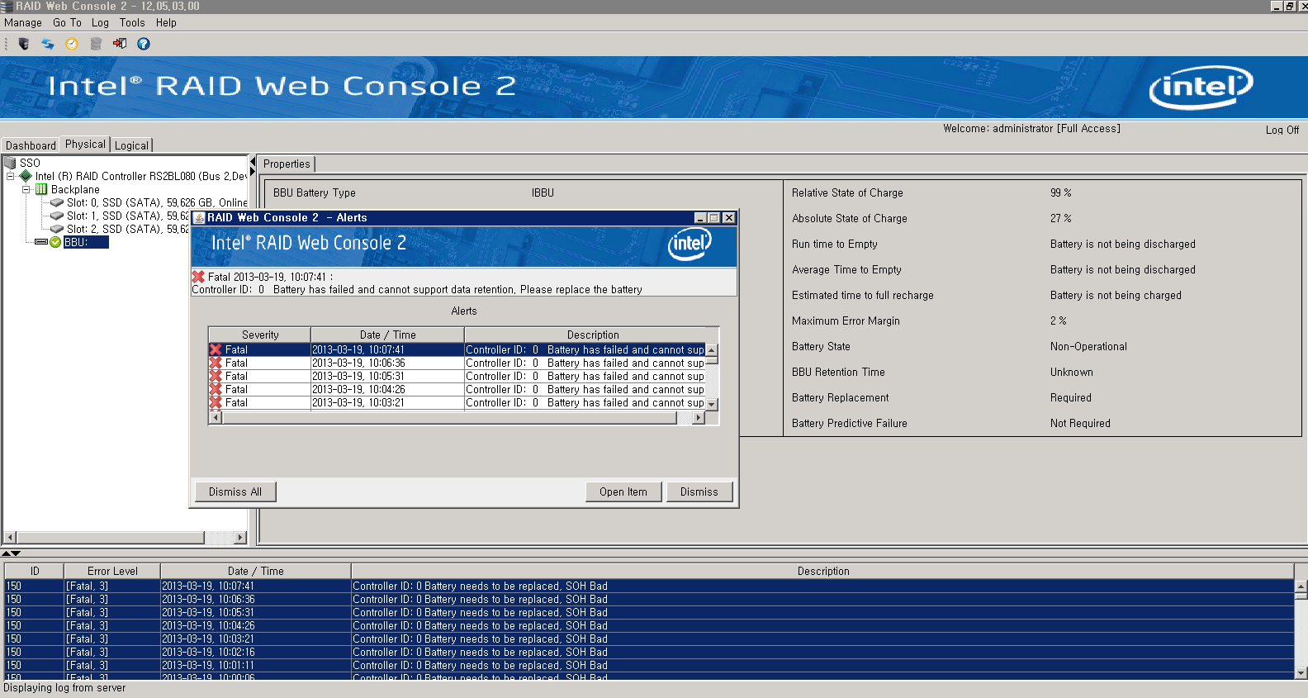
Task: Select the Properties tab
Action: (x=287, y=164)
